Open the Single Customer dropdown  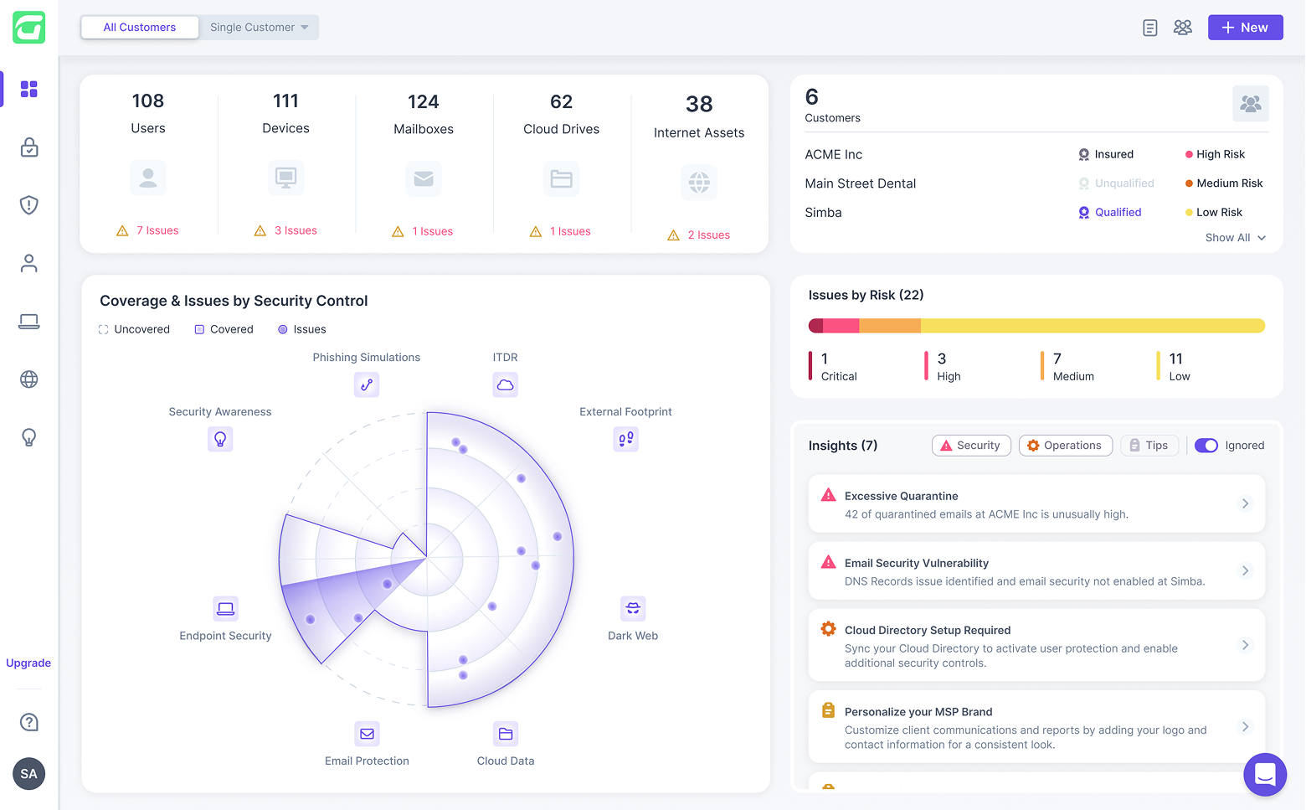tap(260, 28)
